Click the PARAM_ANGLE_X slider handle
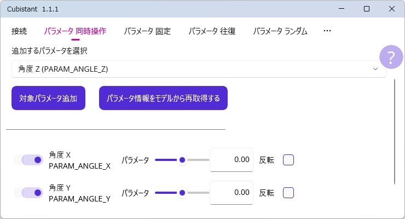 182,160
